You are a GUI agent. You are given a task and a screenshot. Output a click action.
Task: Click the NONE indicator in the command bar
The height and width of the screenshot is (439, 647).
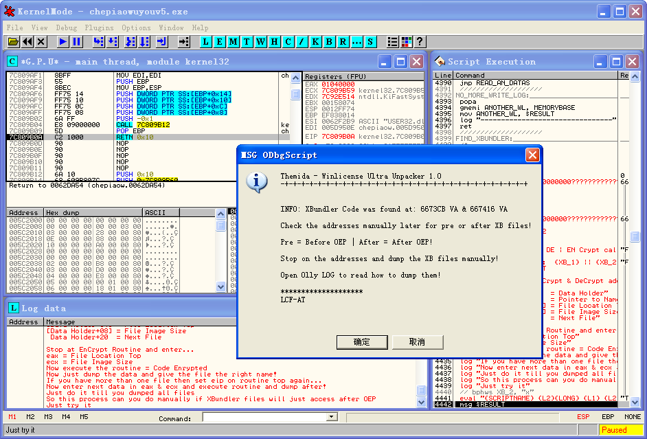633,417
